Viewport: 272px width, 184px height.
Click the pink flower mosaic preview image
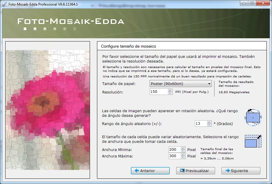click(48, 110)
